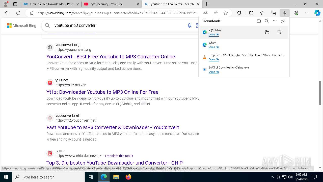Open Collections icon in toolbar

coord(274,13)
